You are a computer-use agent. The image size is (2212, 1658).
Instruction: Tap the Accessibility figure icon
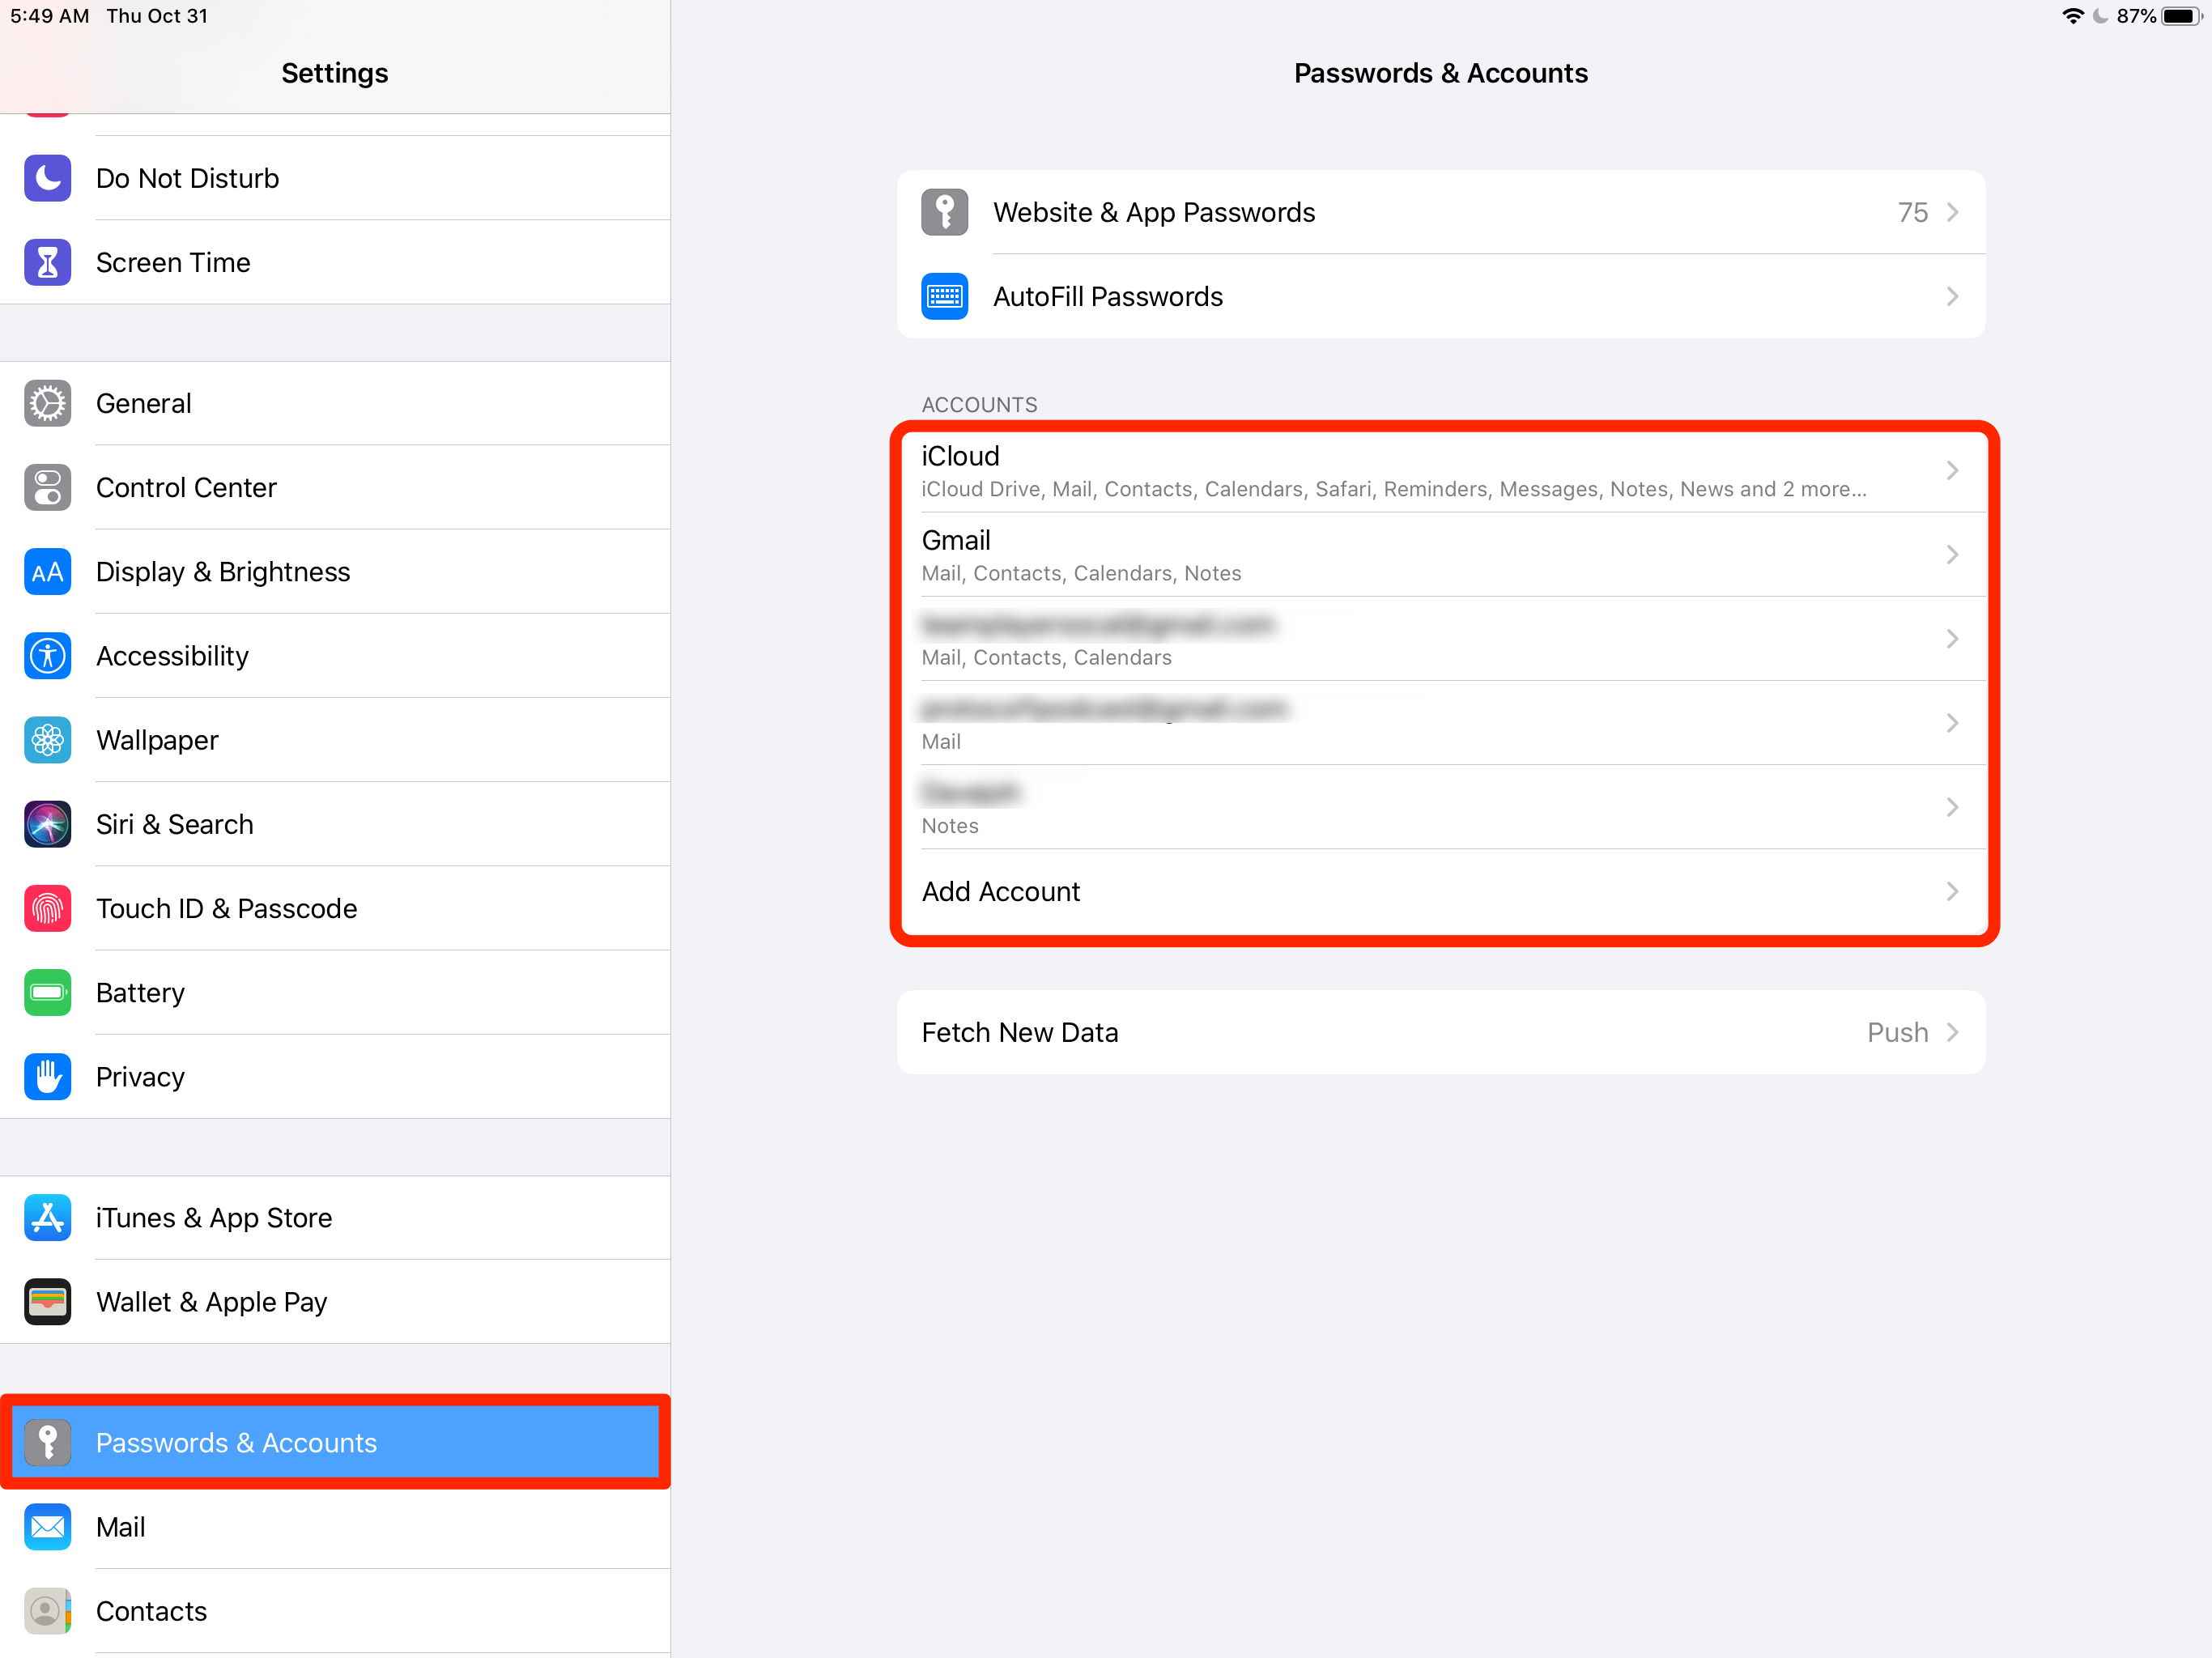[47, 656]
